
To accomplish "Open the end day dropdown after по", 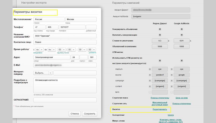I will pos(52,50).
